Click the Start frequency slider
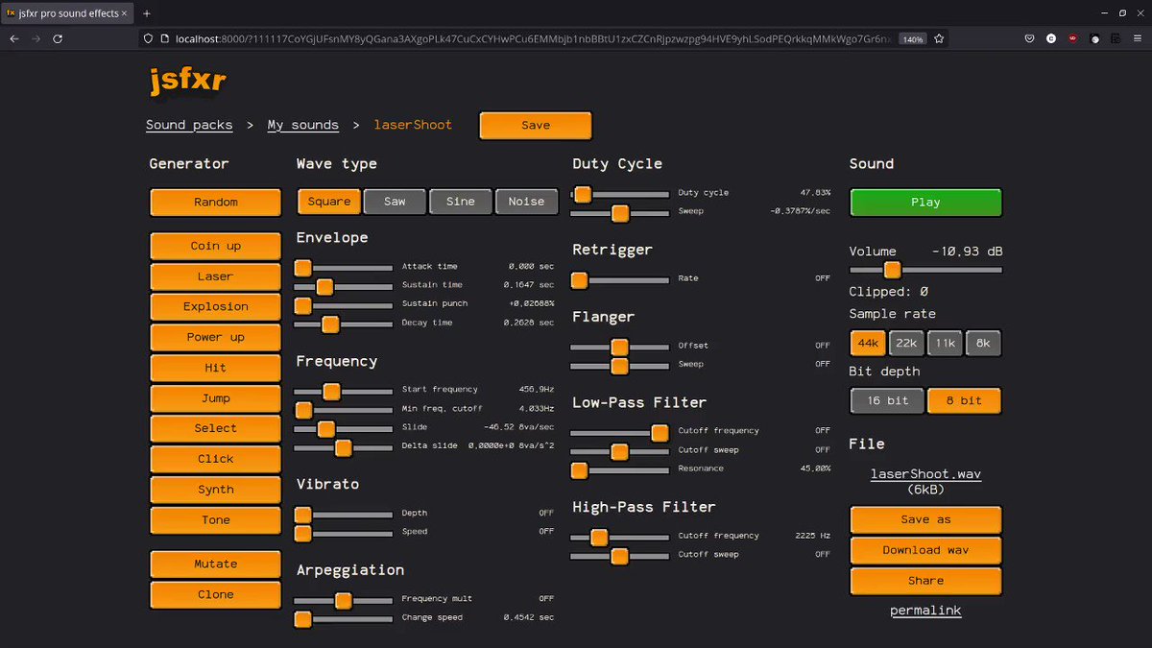Screen dimensions: 1152x648 (343, 391)
